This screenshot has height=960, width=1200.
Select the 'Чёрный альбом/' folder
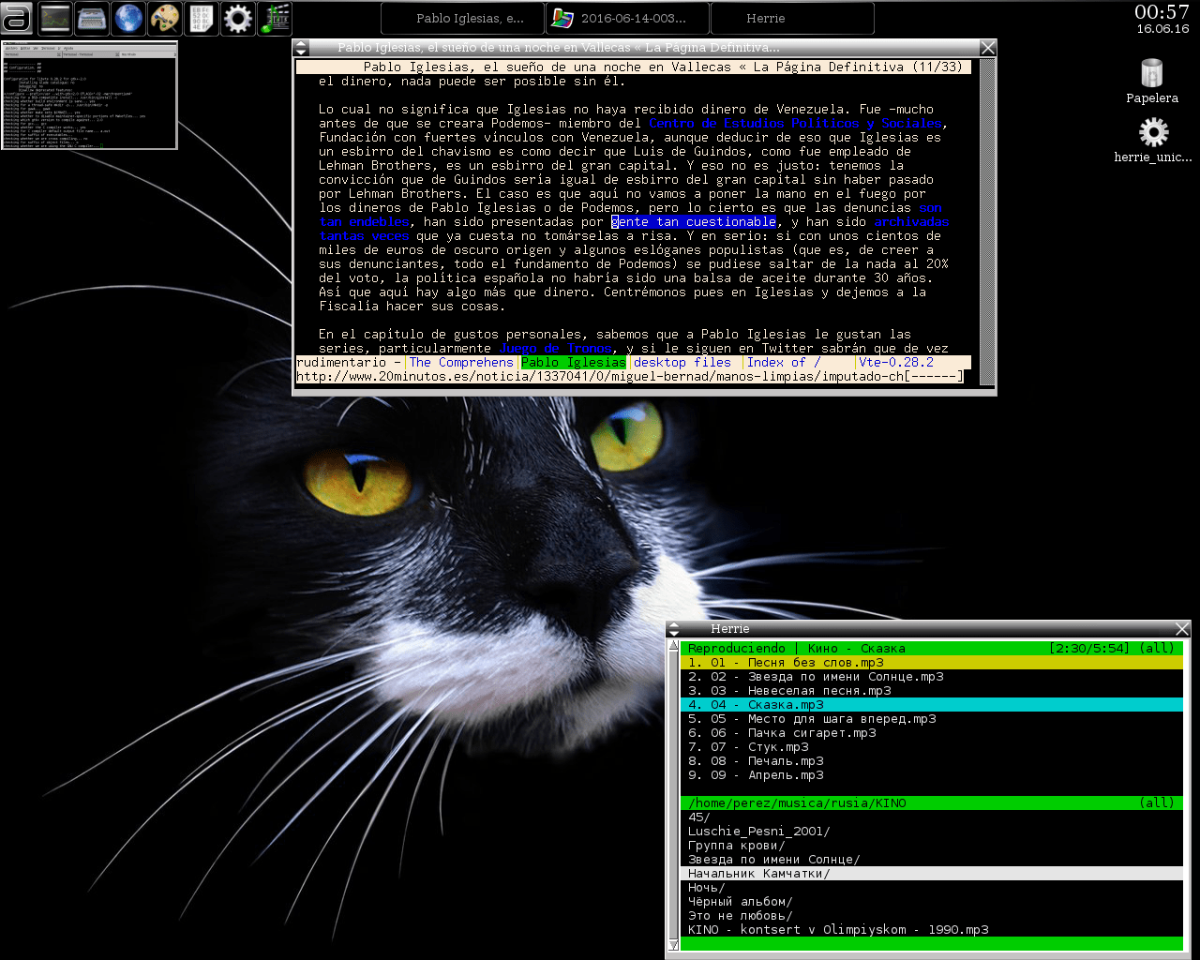pos(932,902)
